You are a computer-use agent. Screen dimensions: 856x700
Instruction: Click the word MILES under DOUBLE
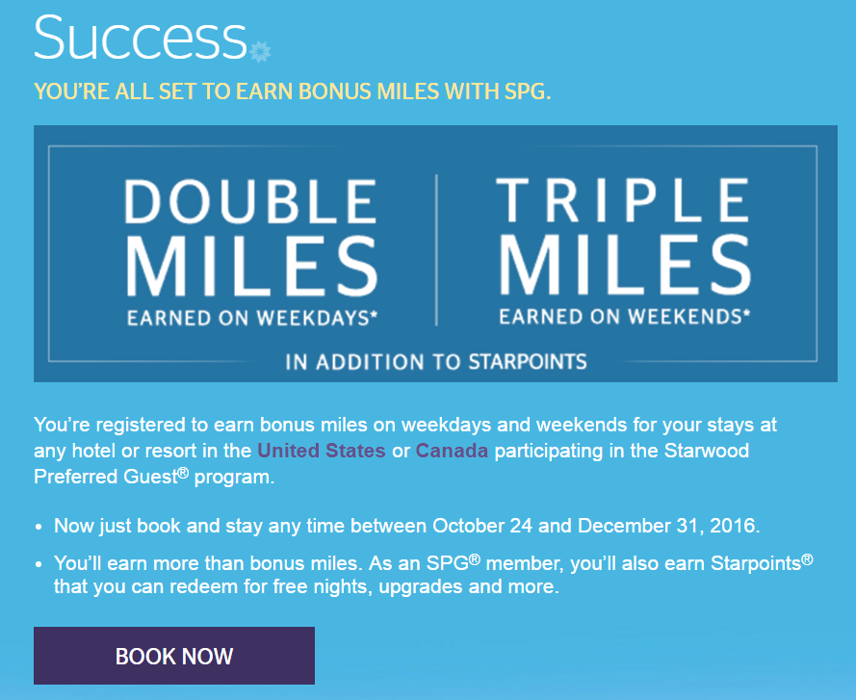pyautogui.click(x=251, y=267)
